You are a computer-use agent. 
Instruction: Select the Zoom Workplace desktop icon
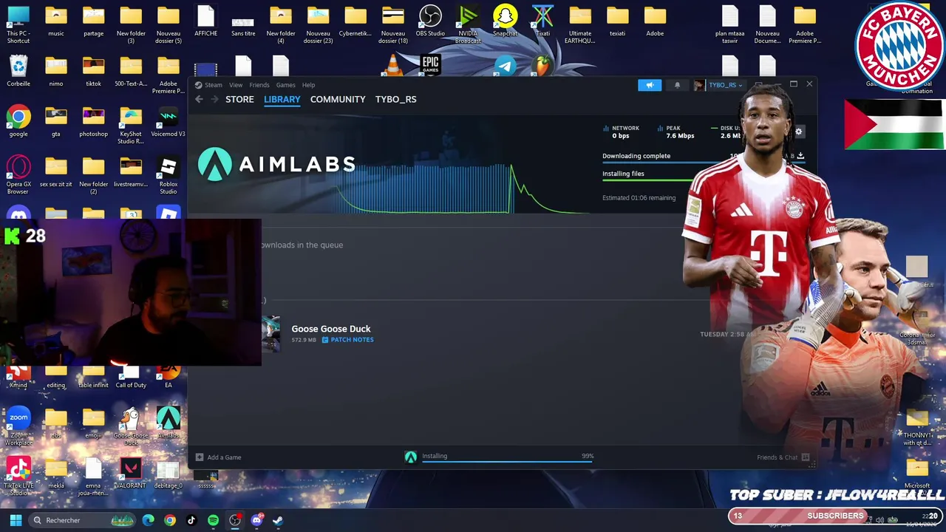tap(18, 426)
